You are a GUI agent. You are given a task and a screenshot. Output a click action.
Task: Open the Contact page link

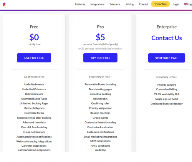(x=144, y=4)
